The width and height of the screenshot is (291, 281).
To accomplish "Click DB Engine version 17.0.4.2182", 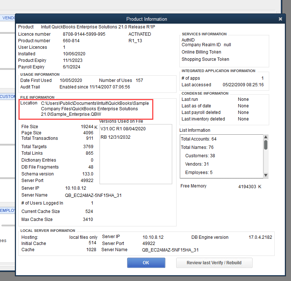I will (260, 237).
